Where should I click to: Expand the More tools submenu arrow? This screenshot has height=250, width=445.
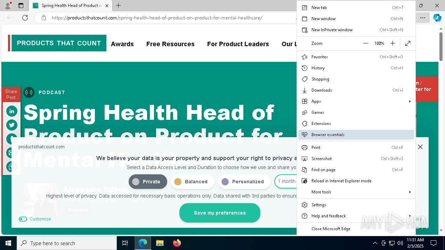[x=410, y=192]
